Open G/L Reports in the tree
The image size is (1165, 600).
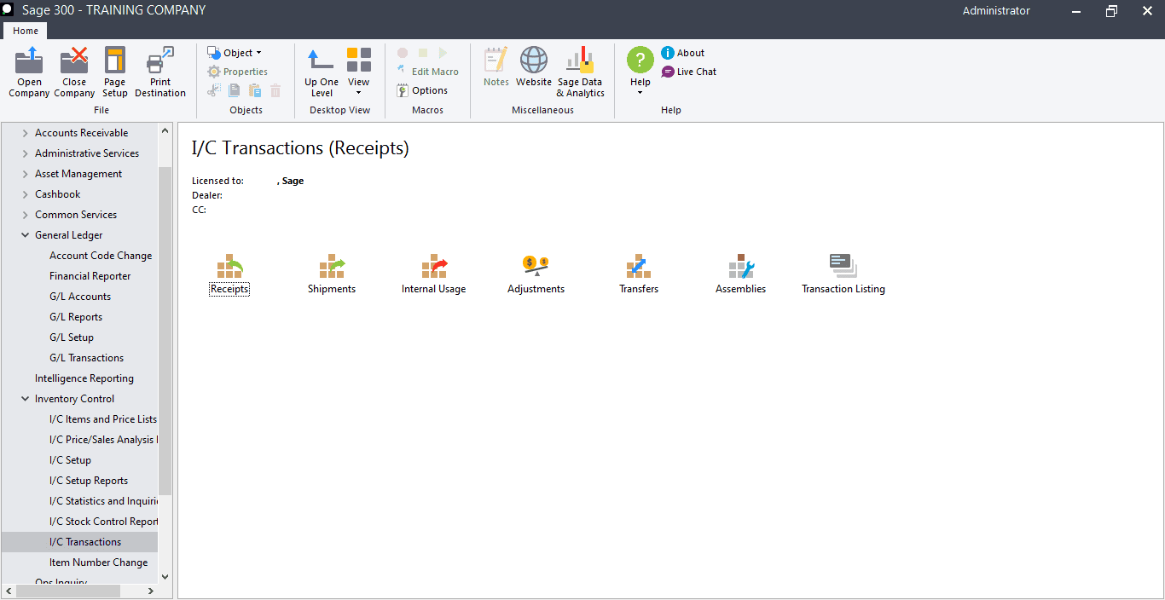[x=76, y=317]
